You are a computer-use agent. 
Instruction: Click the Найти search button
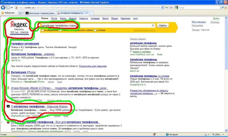click(x=163, y=26)
